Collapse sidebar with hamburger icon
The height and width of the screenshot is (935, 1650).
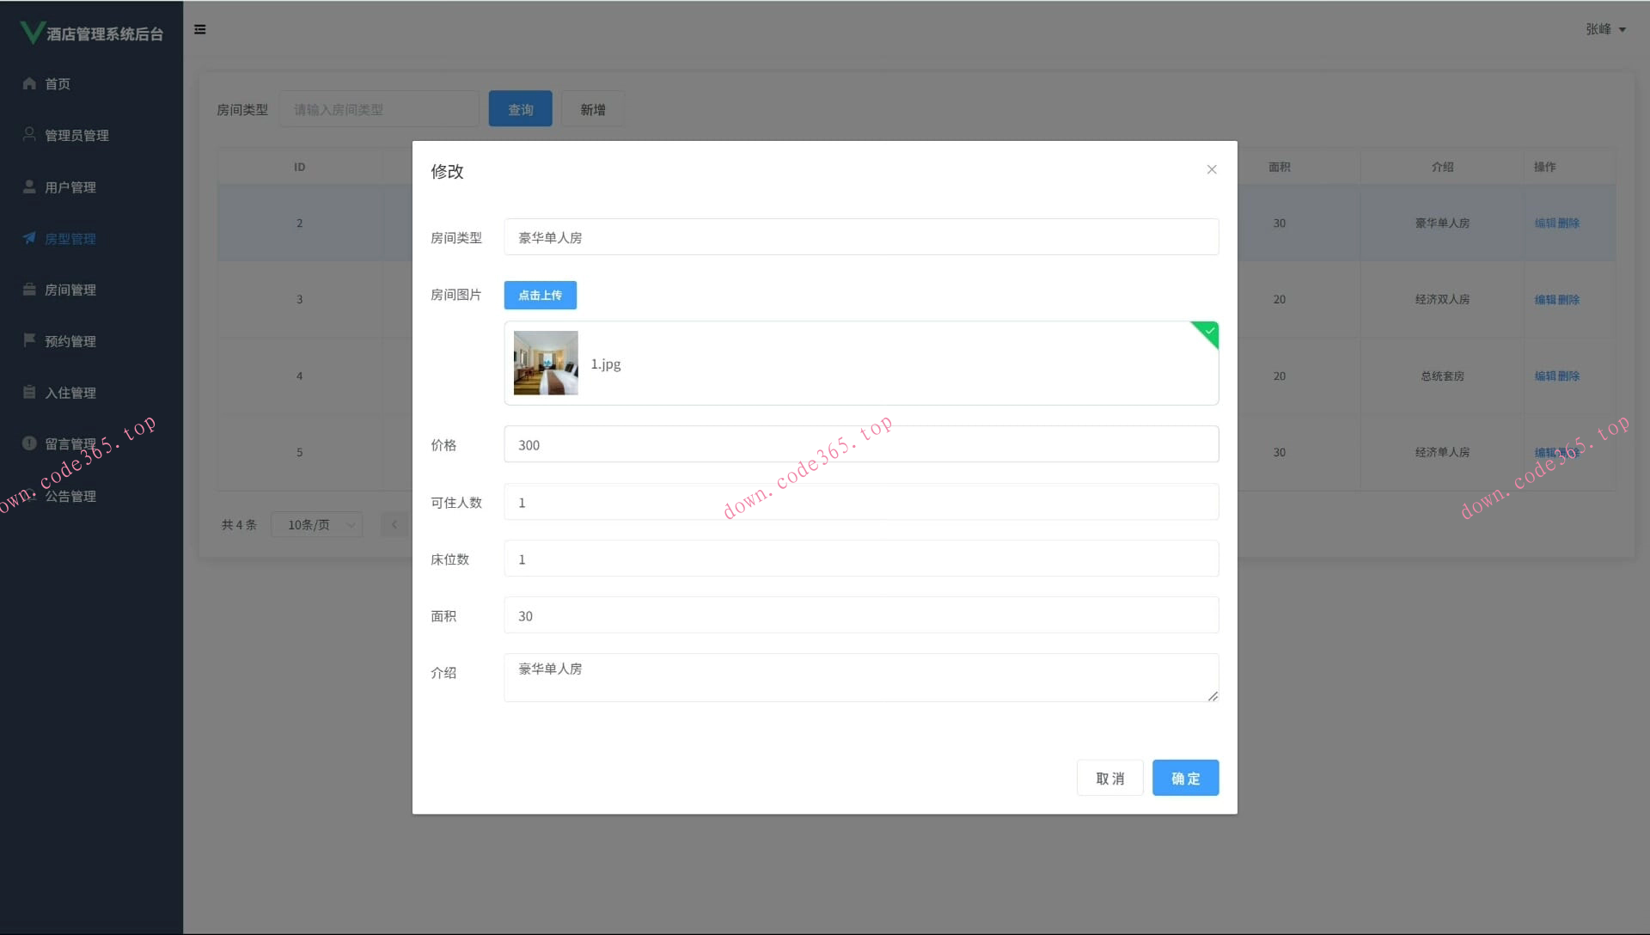click(200, 29)
